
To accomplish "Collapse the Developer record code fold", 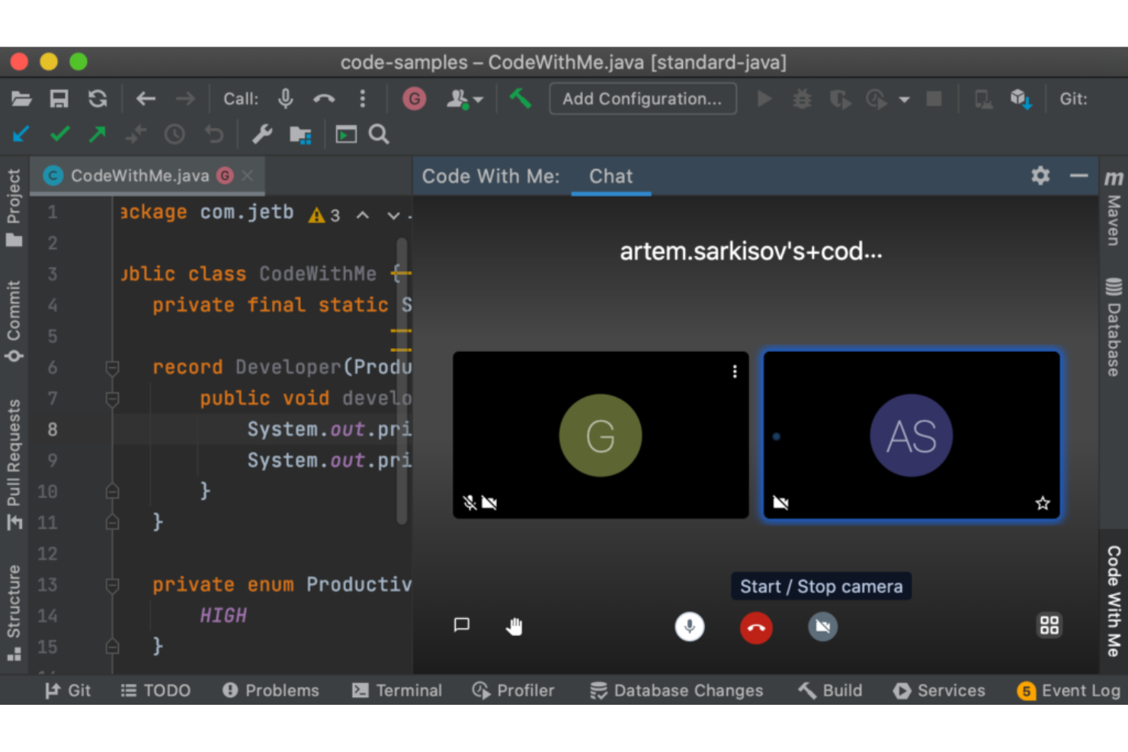I will (112, 368).
